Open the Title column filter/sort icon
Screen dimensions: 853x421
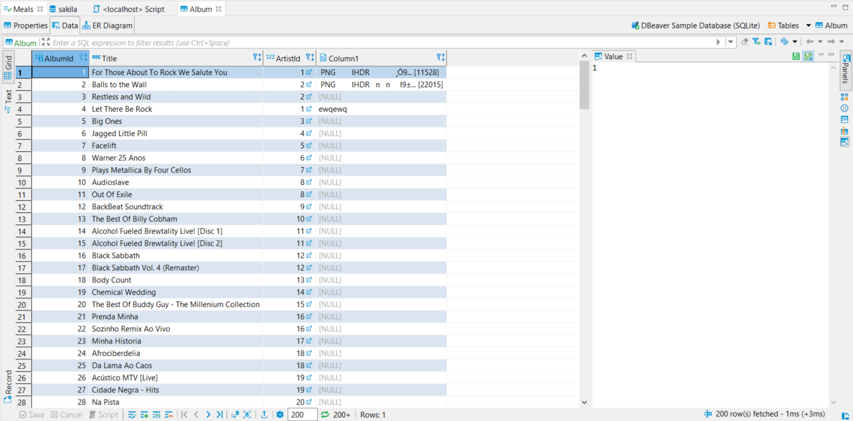pyautogui.click(x=257, y=57)
